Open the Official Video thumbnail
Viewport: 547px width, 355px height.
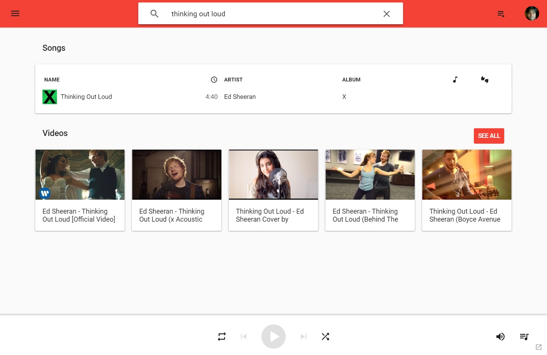tap(80, 175)
